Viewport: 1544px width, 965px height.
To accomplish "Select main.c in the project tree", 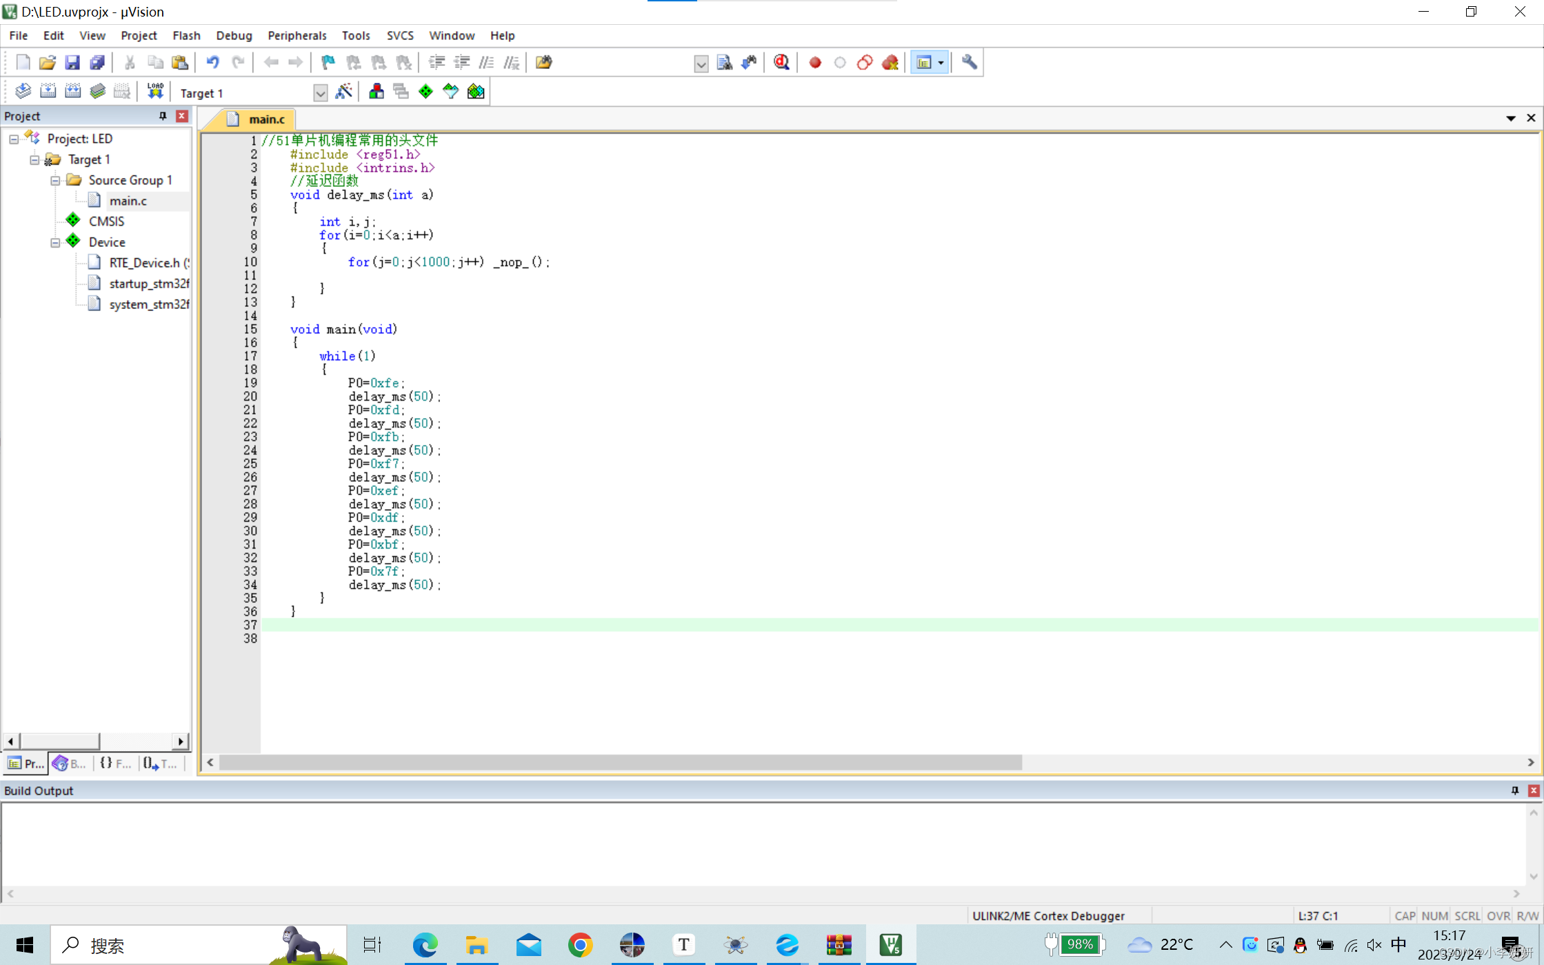I will coord(128,201).
